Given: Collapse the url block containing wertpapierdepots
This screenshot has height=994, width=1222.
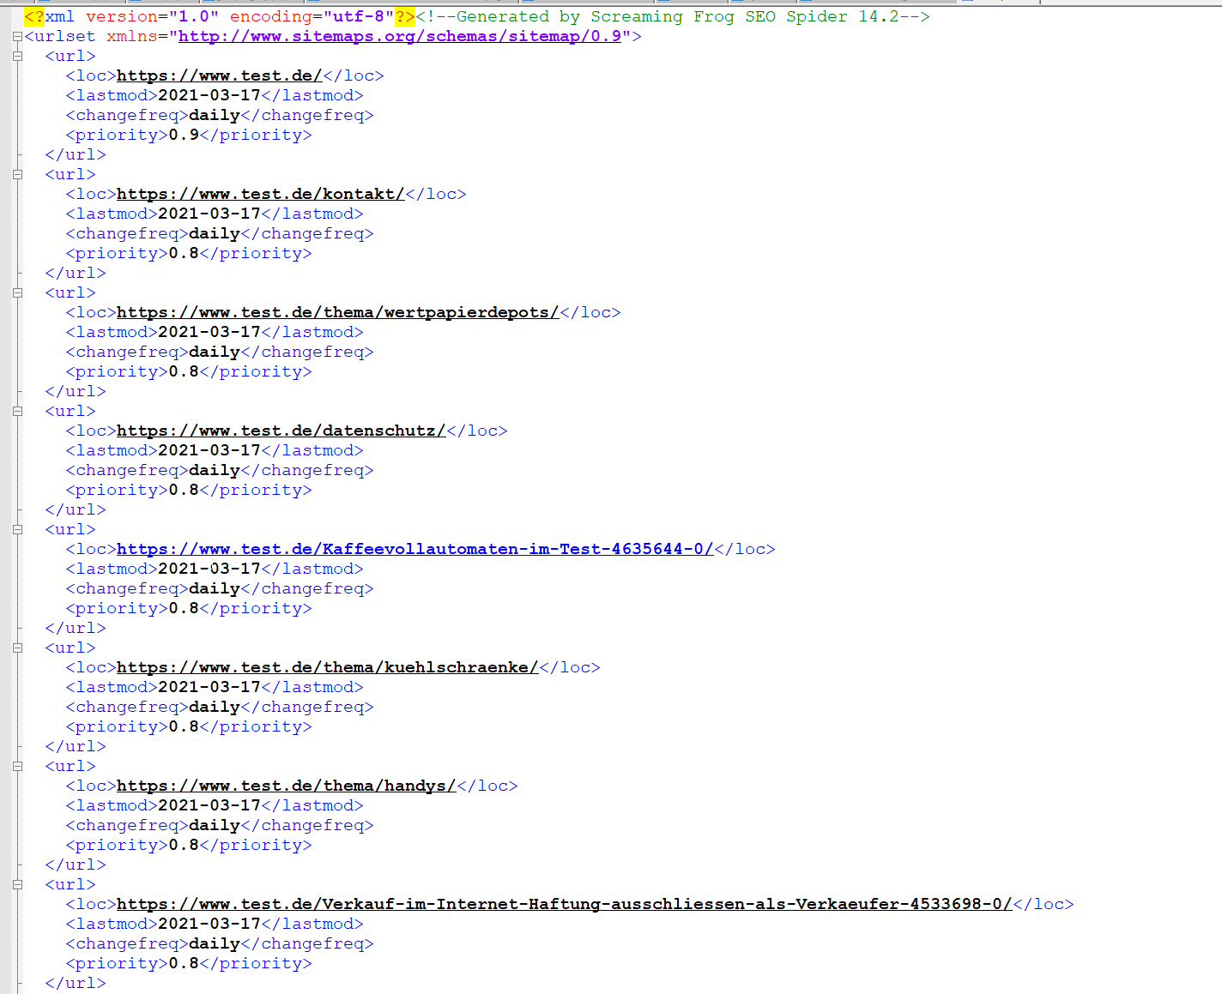Looking at the screenshot, I should pyautogui.click(x=17, y=293).
